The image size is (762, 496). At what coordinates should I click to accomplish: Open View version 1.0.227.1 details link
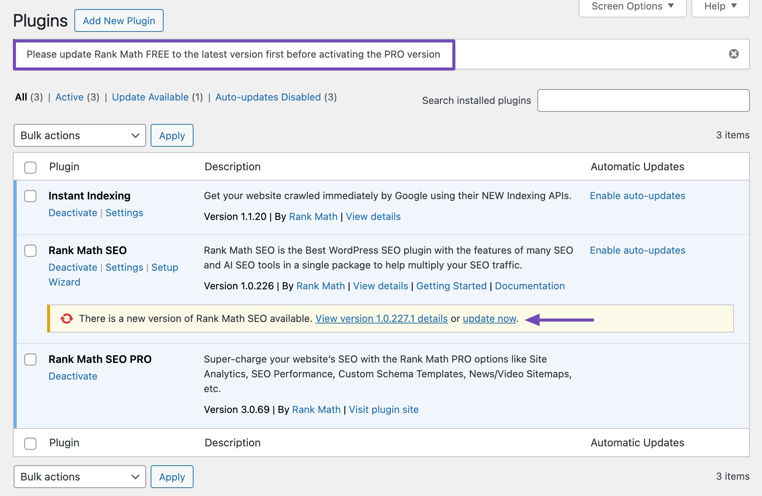click(382, 319)
